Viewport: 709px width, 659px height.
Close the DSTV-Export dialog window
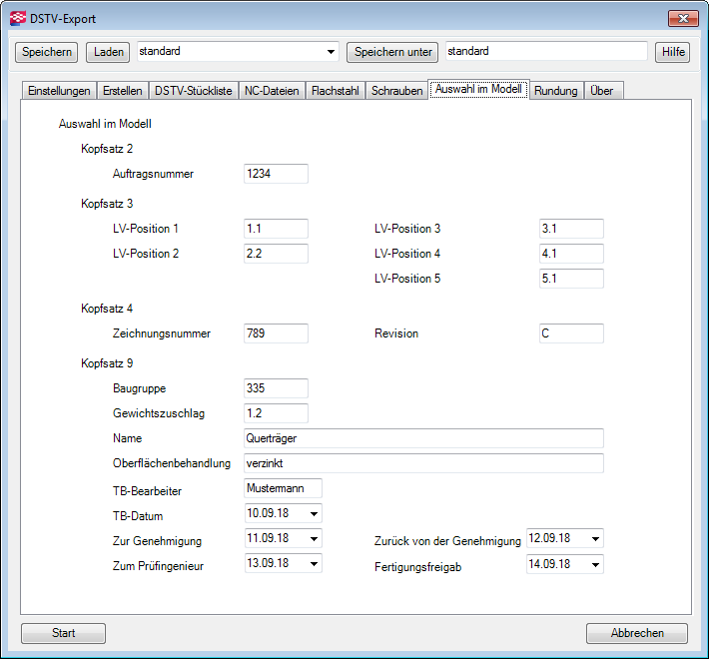click(682, 18)
